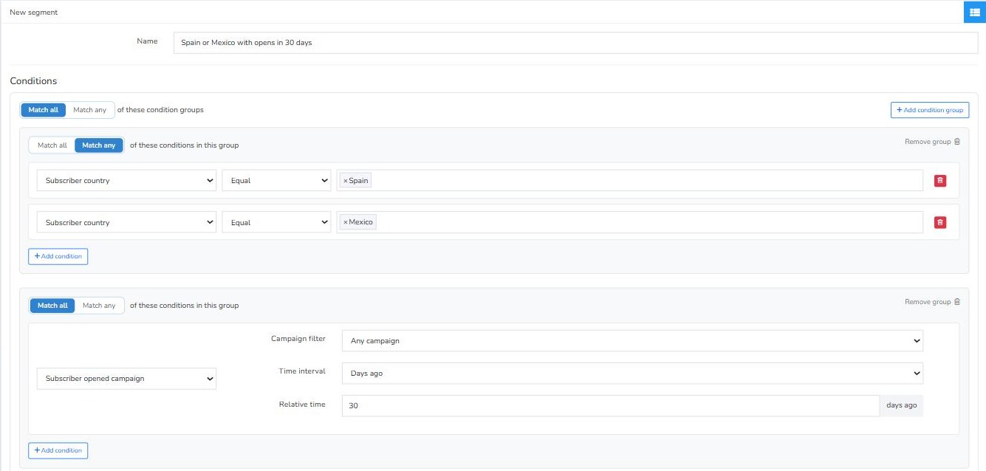Open the Equal operator dropdown for Spain

(276, 181)
